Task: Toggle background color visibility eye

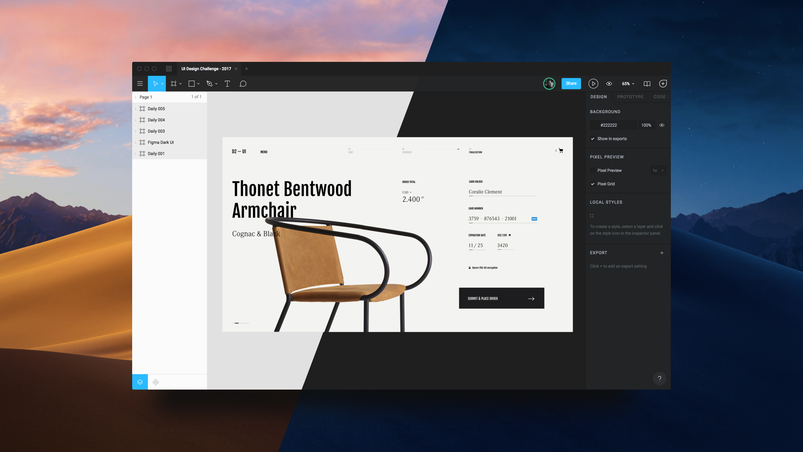Action: pos(662,125)
